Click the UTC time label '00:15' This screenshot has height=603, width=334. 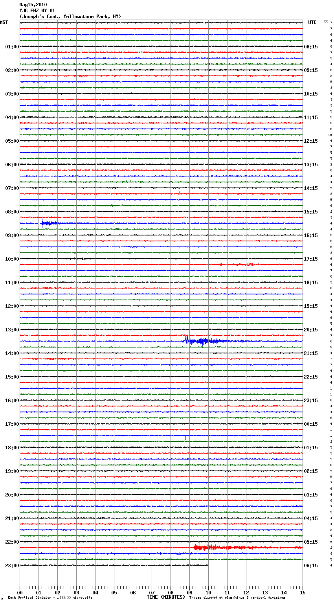click(311, 424)
